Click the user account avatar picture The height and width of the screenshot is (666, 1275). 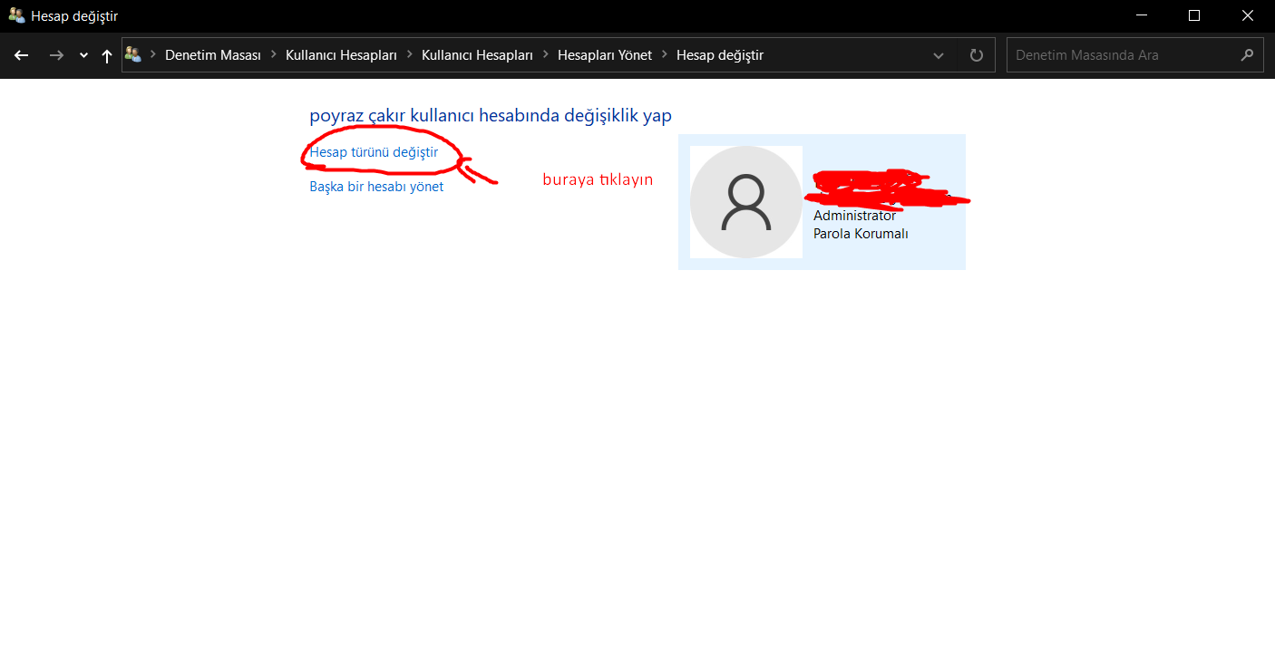[746, 202]
